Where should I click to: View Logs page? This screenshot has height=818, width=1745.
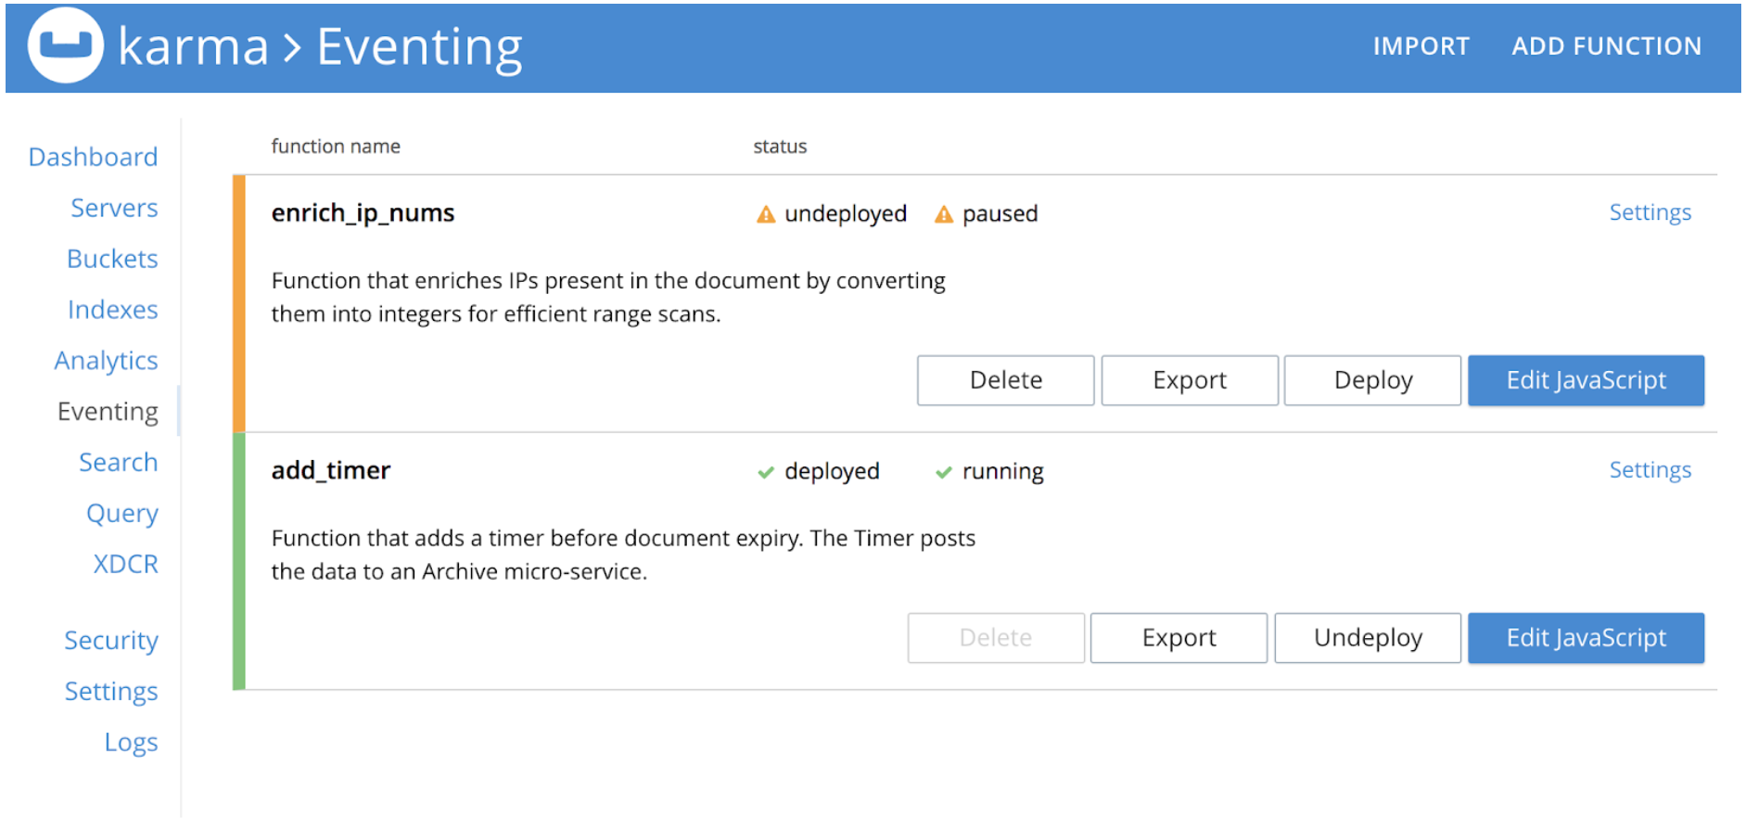(131, 742)
